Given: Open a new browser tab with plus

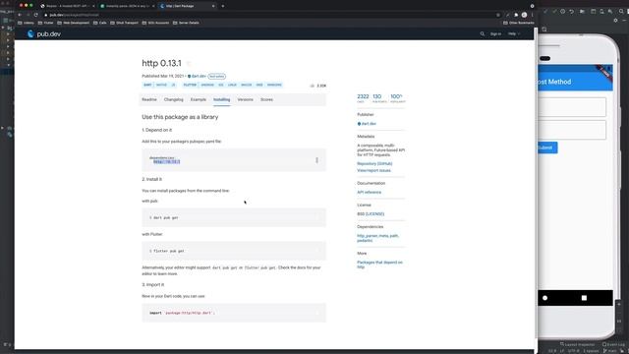Looking at the screenshot, I should click(x=223, y=6).
